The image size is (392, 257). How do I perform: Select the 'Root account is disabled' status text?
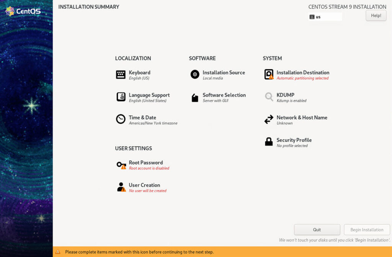[149, 169]
